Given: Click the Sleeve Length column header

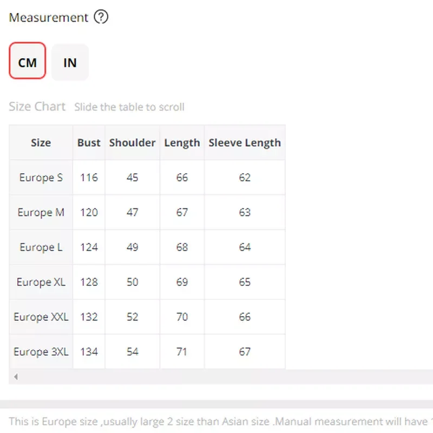Looking at the screenshot, I should 245,143.
